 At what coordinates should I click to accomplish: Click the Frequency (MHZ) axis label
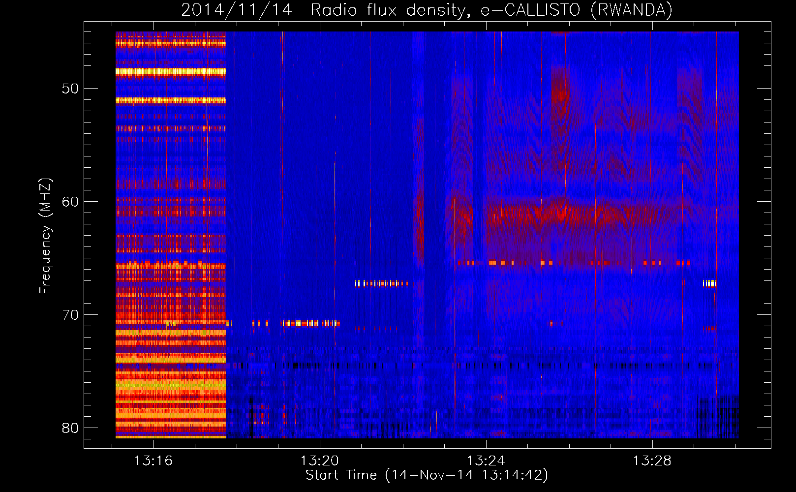tap(45, 236)
